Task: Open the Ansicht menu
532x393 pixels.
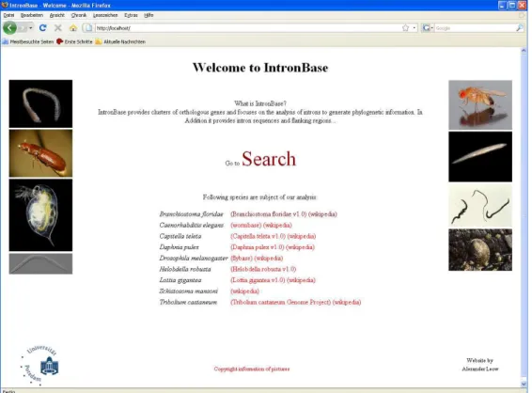Action: 57,15
